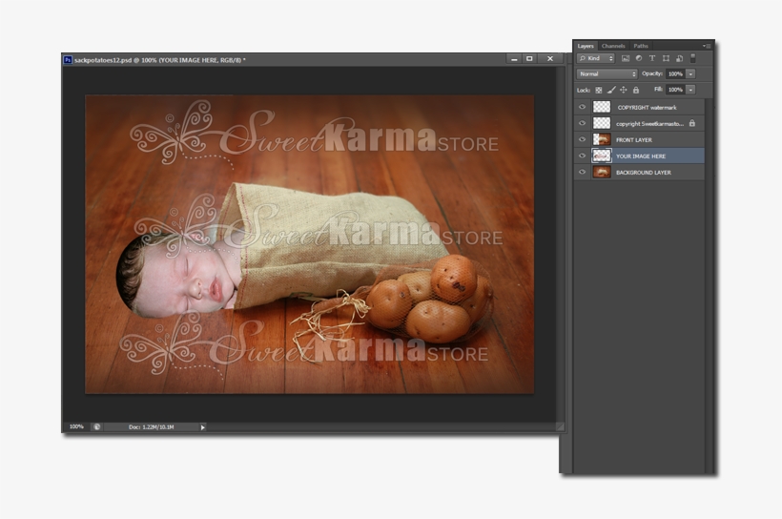Open status bar document info arrow menu
Viewport: 782px width, 519px height.
point(202,427)
